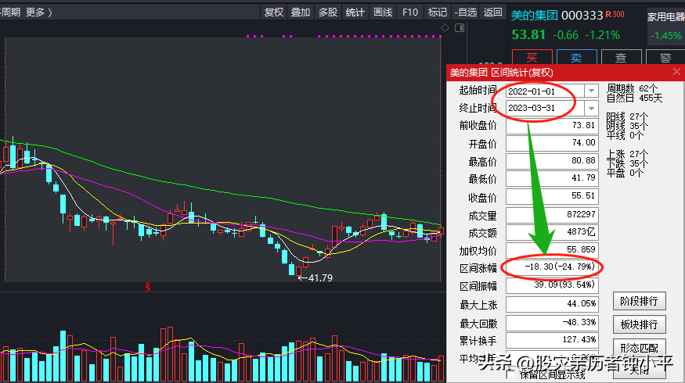The width and height of the screenshot is (685, 383).
Task: Click the 形态匹配 pattern match button
Action: pyautogui.click(x=639, y=348)
